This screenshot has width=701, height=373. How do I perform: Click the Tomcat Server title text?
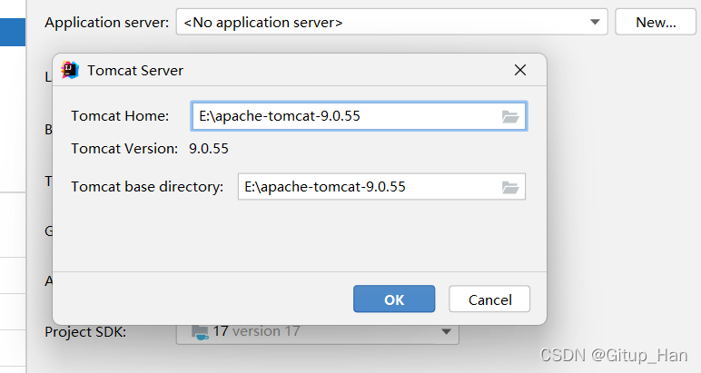135,71
